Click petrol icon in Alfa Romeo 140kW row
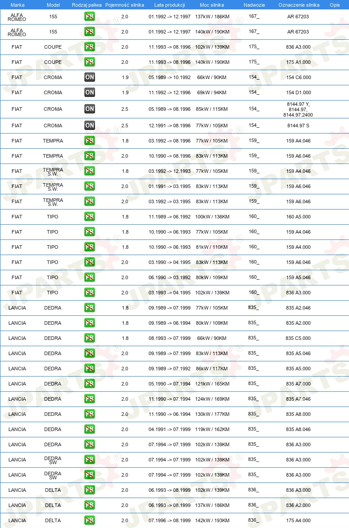349x528 pixels. (x=90, y=32)
